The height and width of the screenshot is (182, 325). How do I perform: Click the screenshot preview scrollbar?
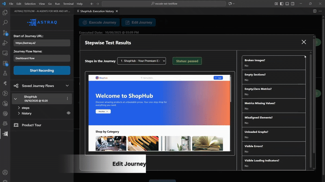pyautogui.click(x=231, y=89)
